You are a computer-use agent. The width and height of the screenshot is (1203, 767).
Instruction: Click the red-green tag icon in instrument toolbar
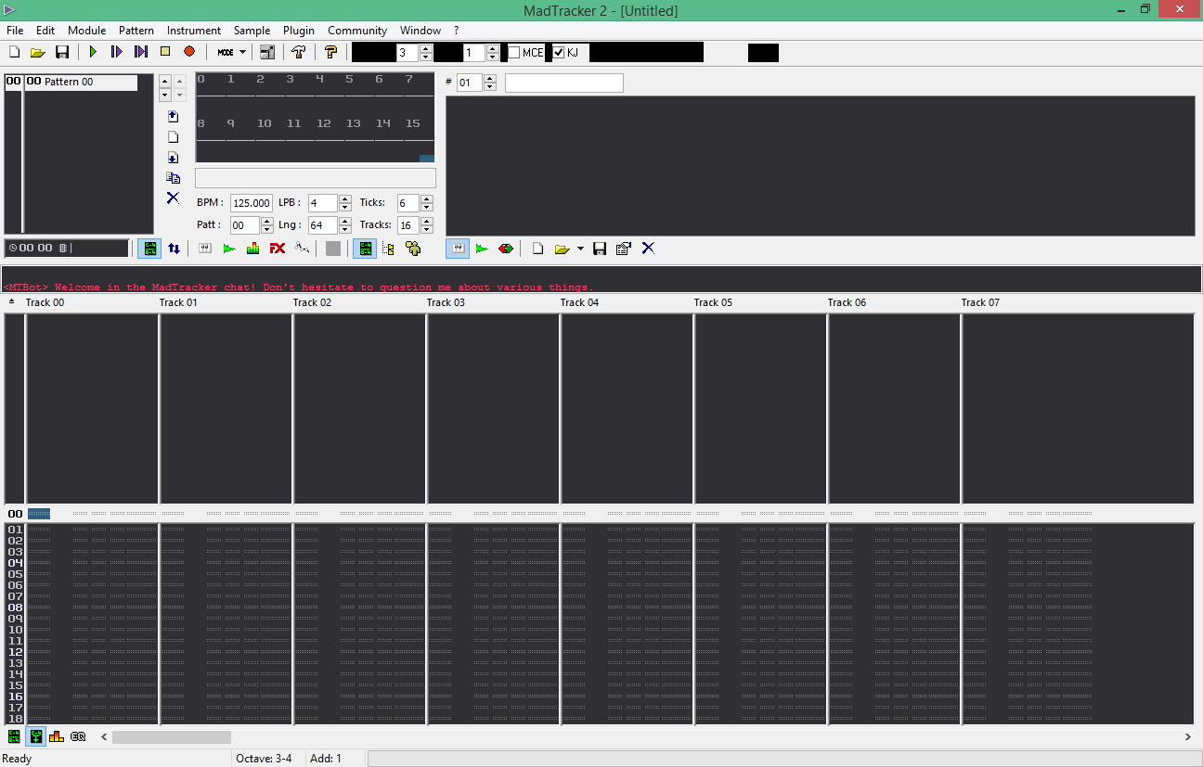[x=506, y=249]
